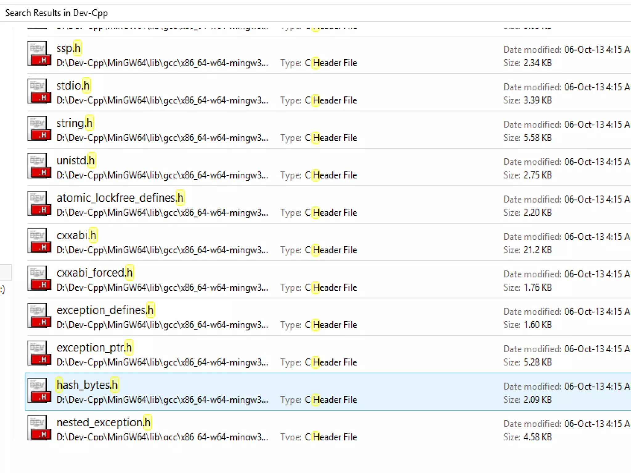This screenshot has height=473, width=631.
Task: Select the hash_bytes.h file name
Action: pyautogui.click(x=87, y=385)
